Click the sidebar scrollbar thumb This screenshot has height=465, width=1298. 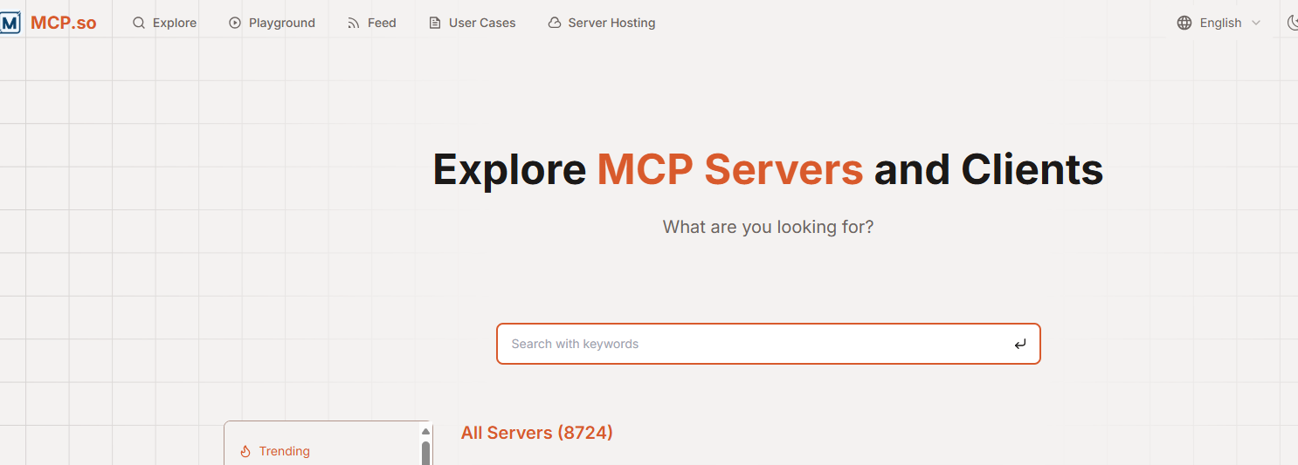[x=426, y=453]
